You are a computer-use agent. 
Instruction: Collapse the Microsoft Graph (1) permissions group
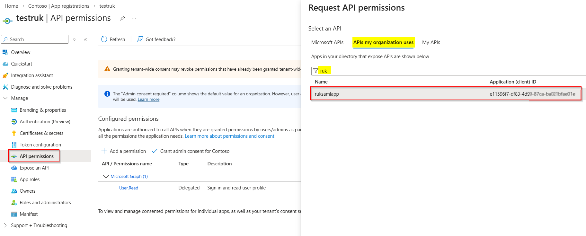click(106, 176)
